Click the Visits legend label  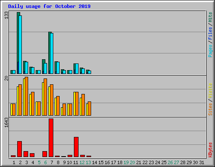(x=210, y=91)
